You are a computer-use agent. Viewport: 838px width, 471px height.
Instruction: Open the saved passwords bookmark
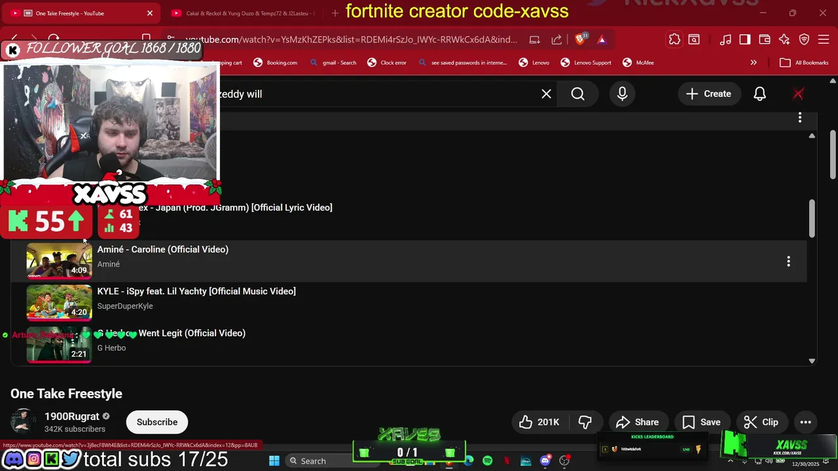point(463,63)
